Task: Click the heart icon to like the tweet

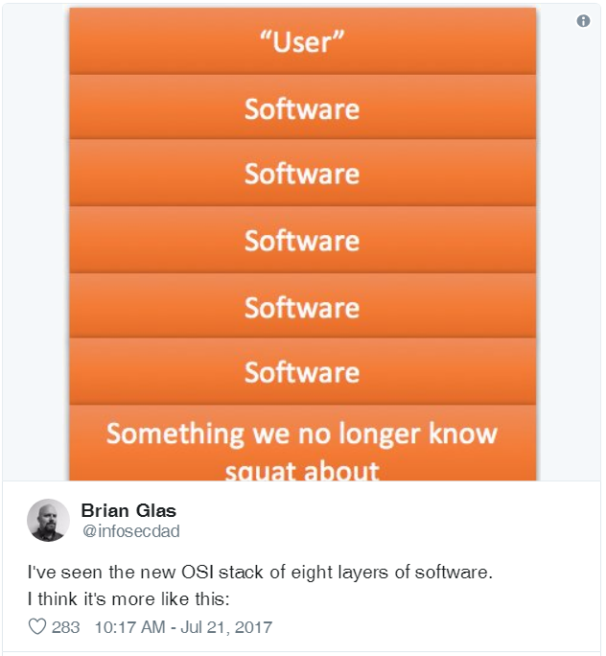Action: click(x=38, y=627)
